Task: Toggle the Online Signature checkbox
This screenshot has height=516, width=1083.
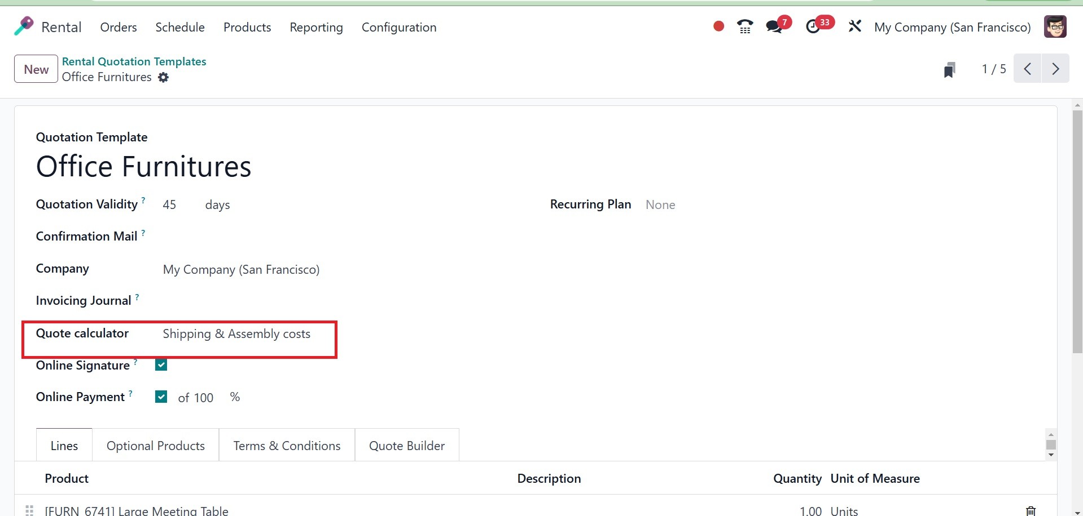Action: point(161,365)
